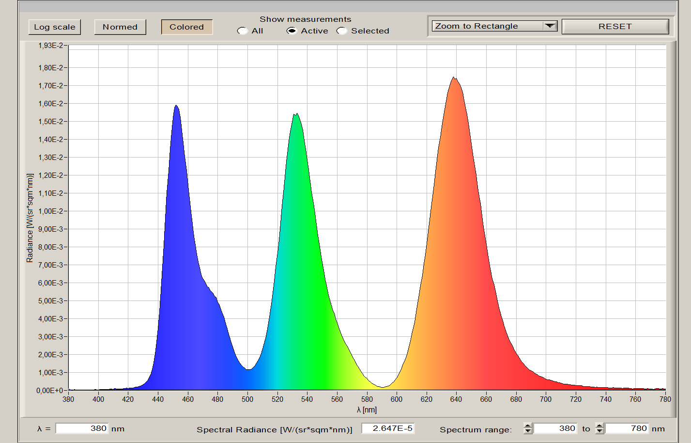The image size is (691, 443).
Task: Decrease the spectrum range start value
Action: click(x=528, y=431)
